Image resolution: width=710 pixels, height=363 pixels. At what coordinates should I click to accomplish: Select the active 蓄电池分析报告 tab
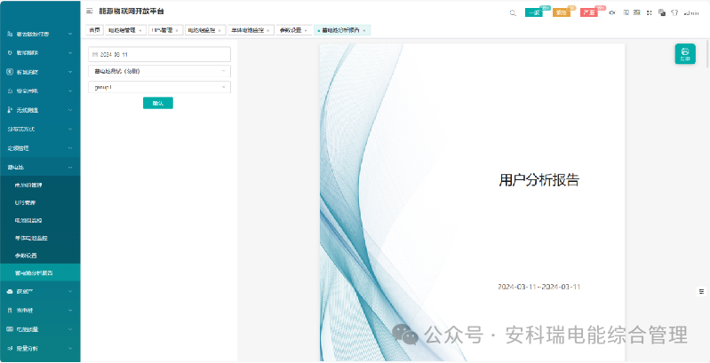(340, 30)
